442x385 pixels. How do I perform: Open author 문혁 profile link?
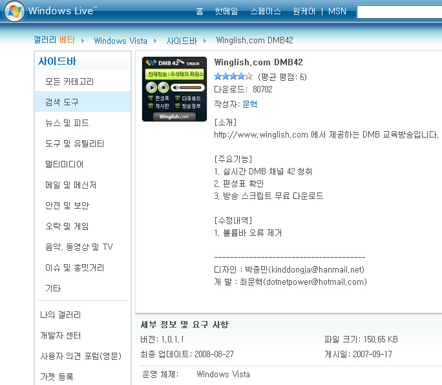point(249,104)
